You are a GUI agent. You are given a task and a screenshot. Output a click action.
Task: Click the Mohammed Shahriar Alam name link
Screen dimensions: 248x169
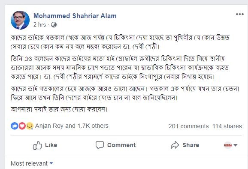[75, 16]
